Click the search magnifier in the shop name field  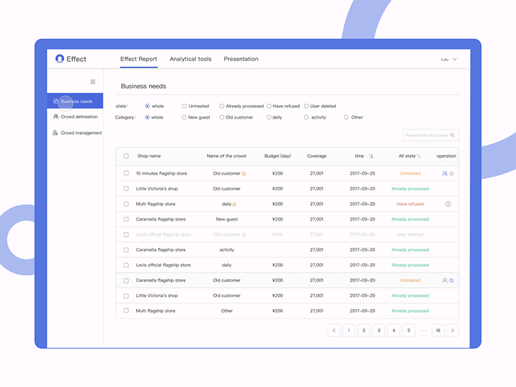click(x=453, y=135)
